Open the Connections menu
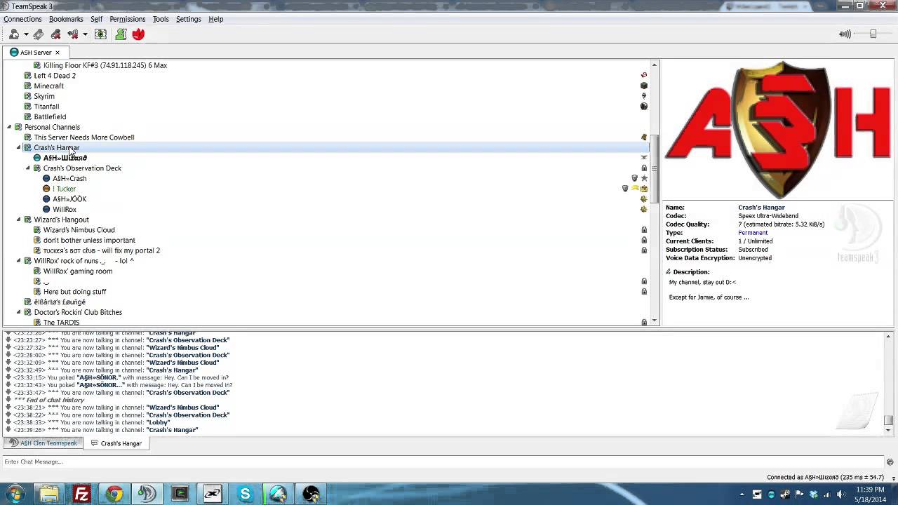The height and width of the screenshot is (505, 898). point(22,19)
